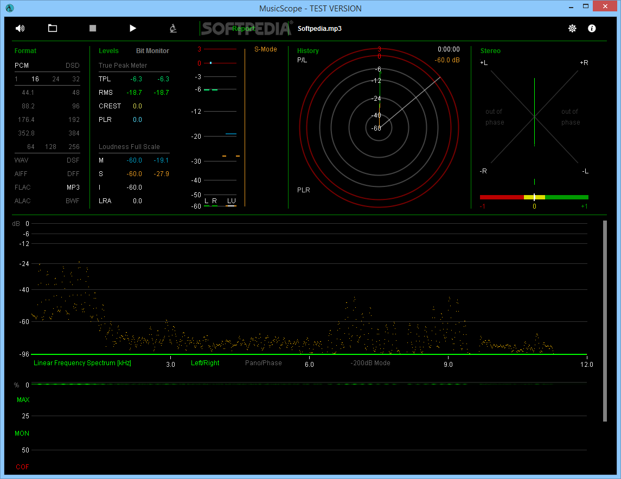The image size is (621, 479).
Task: Open the info about icon
Action: coord(592,28)
